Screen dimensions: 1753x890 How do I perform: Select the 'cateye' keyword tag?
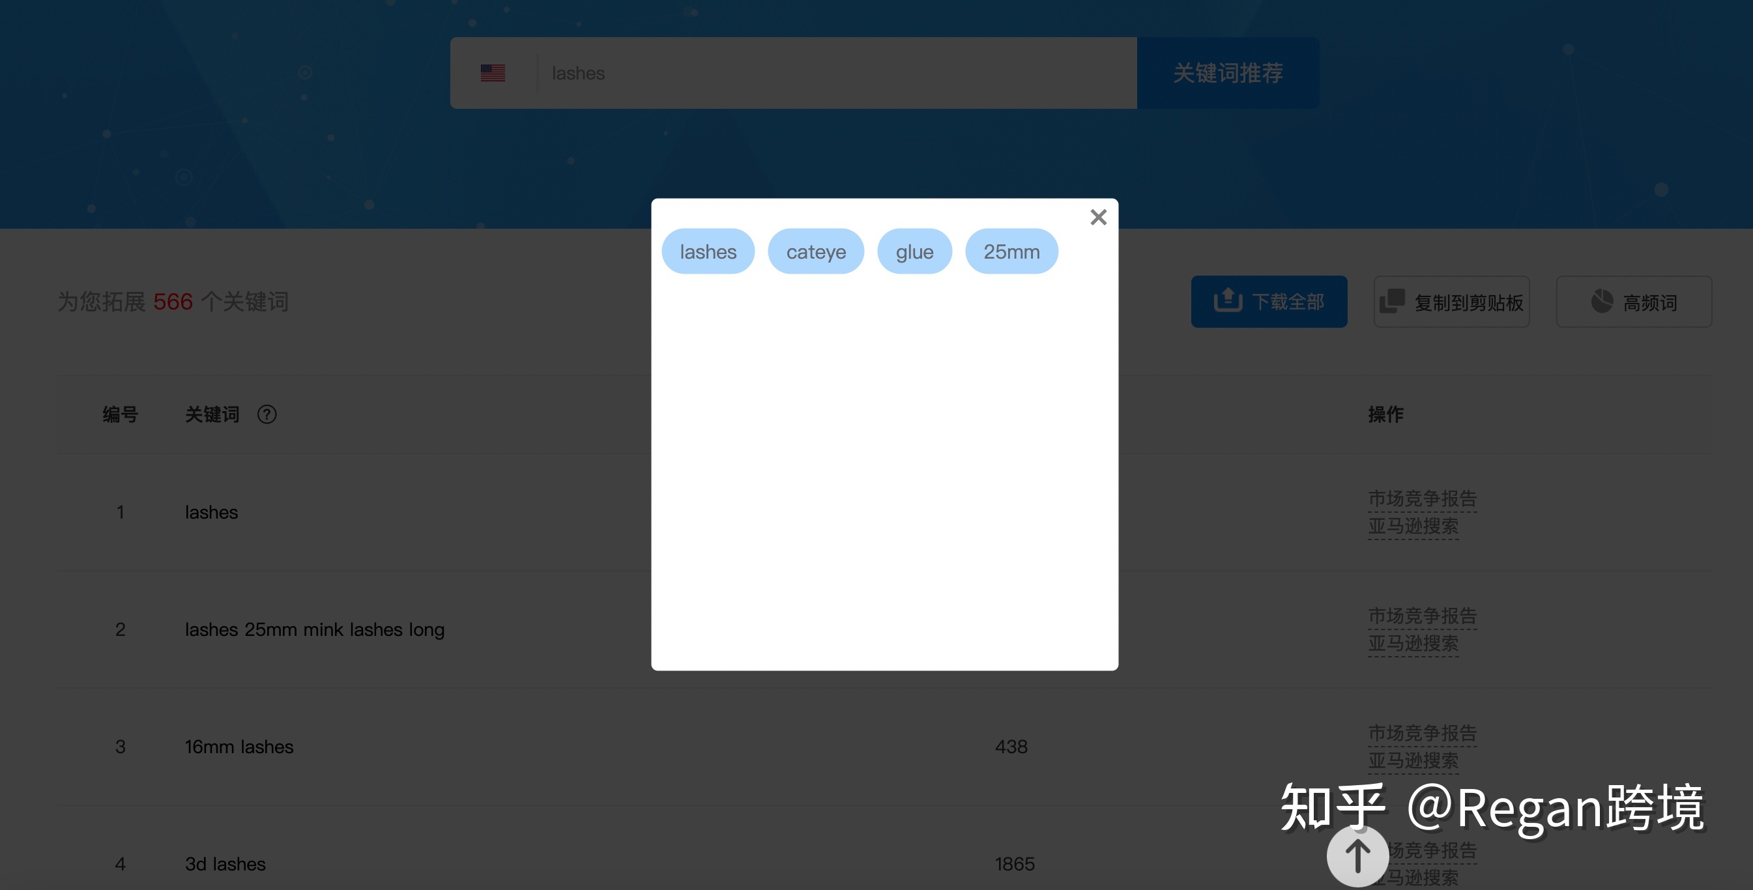[816, 251]
